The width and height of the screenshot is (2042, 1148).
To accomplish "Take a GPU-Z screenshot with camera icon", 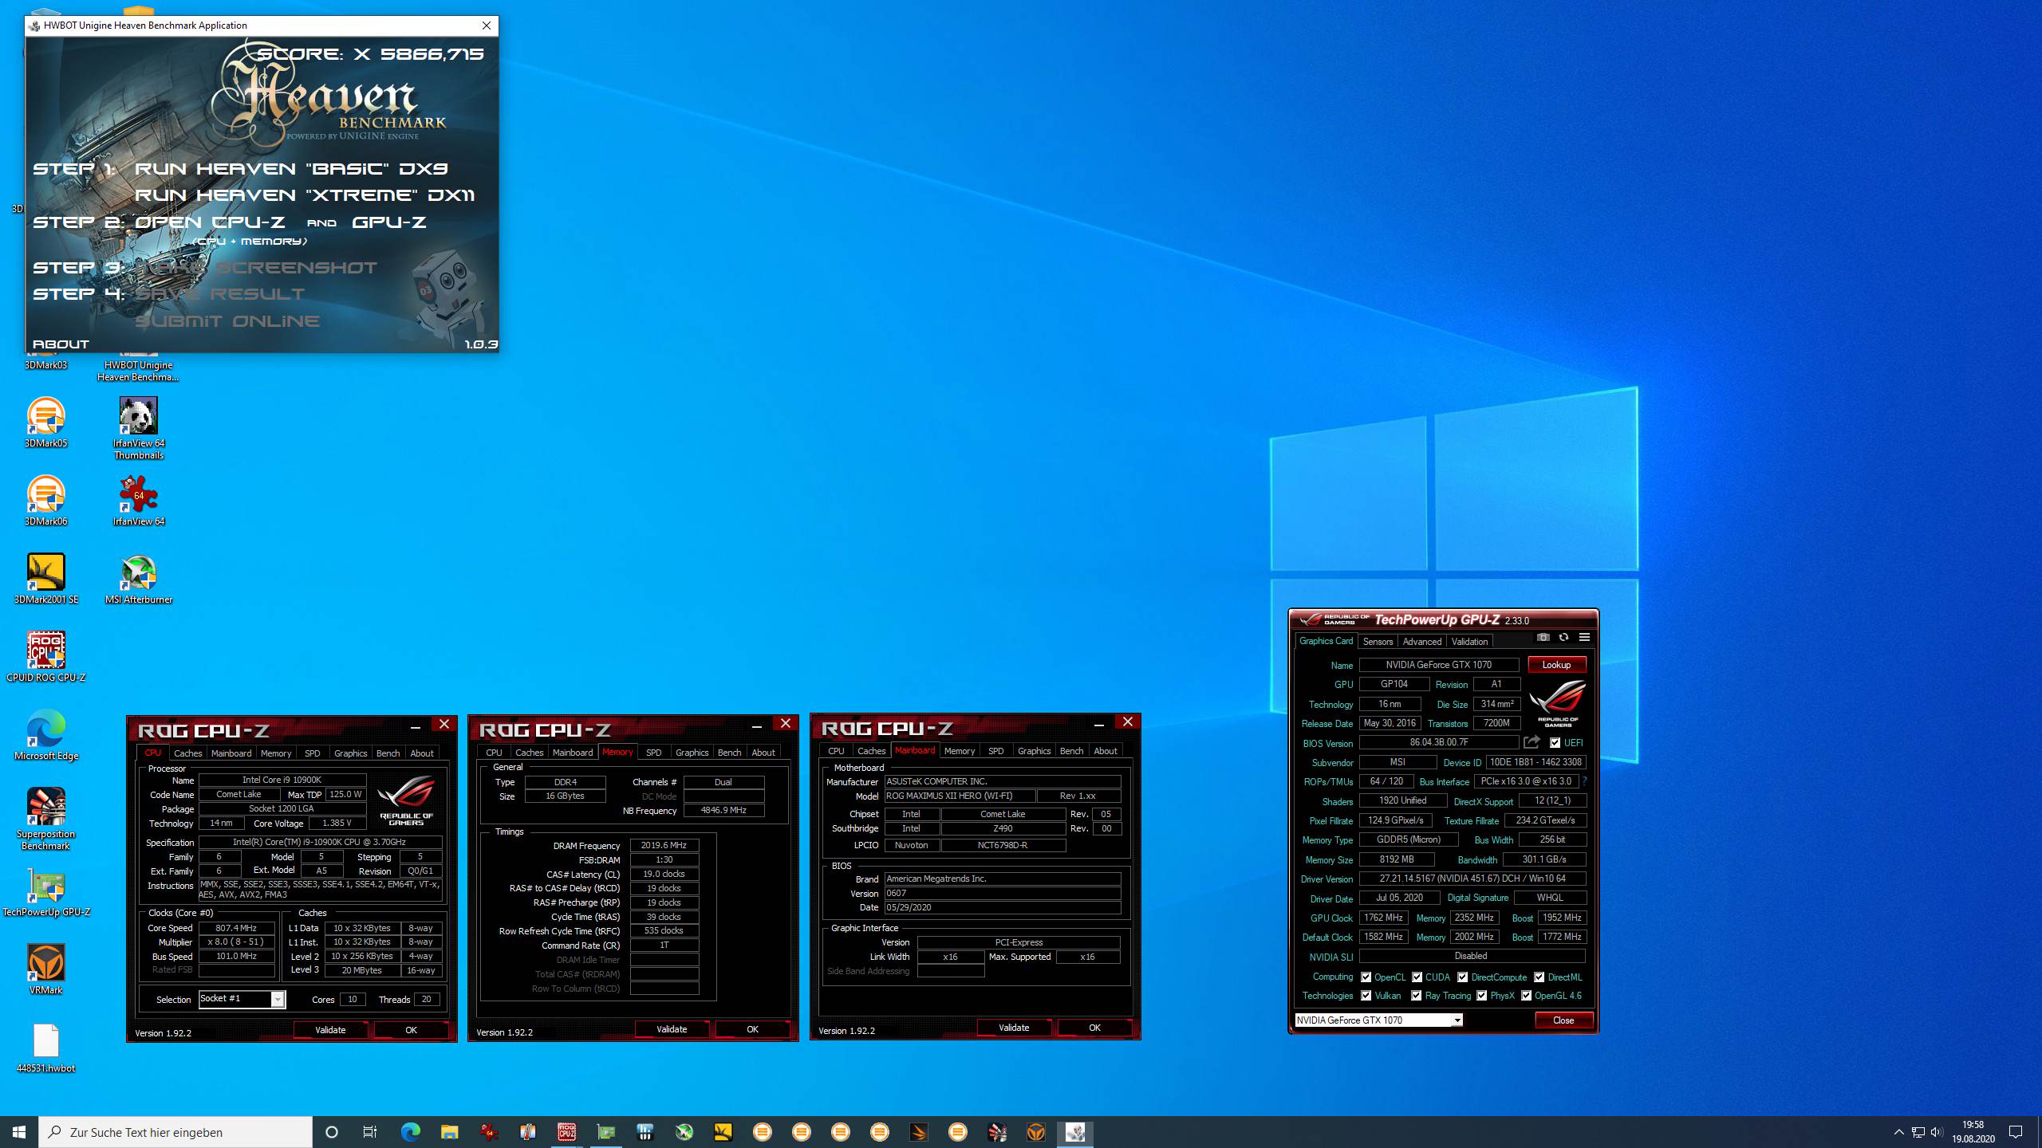I will (1543, 638).
